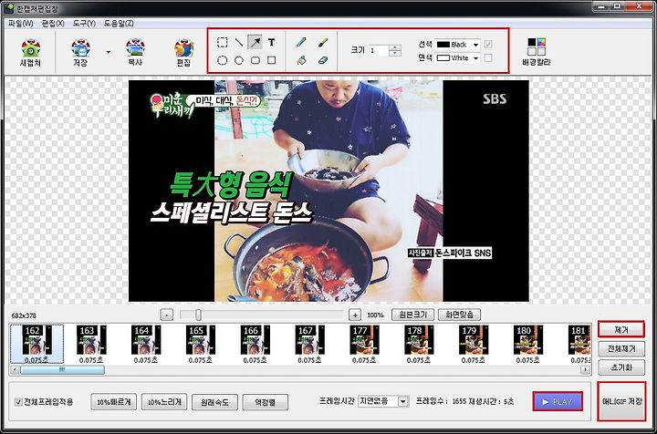Click the frame strip horizontal scrollbar thumb
The width and height of the screenshot is (657, 434).
[x=62, y=370]
